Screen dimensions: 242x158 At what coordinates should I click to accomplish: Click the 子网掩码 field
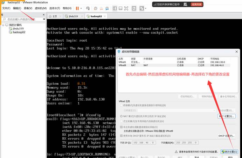coord(187,143)
